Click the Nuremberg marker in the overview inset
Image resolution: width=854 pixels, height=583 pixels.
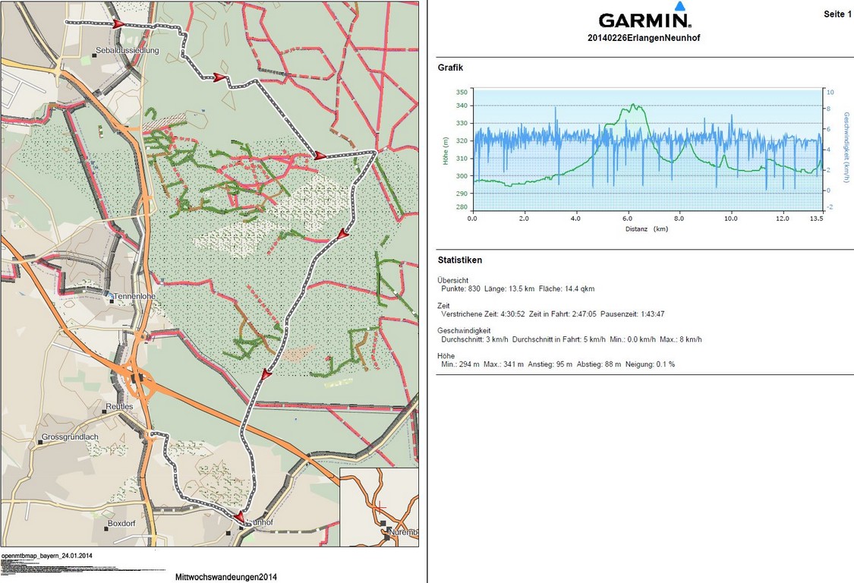pyautogui.click(x=384, y=524)
